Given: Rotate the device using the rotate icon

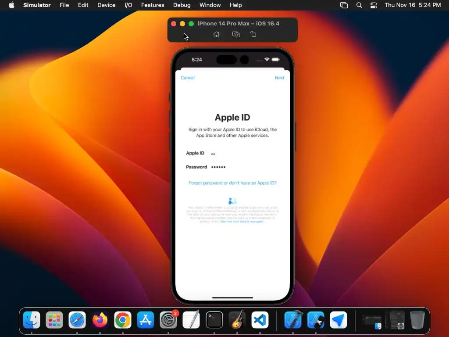Looking at the screenshot, I should point(253,34).
